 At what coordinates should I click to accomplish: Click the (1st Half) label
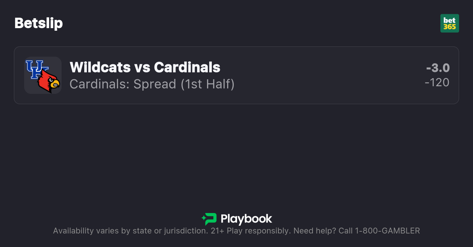[207, 84]
